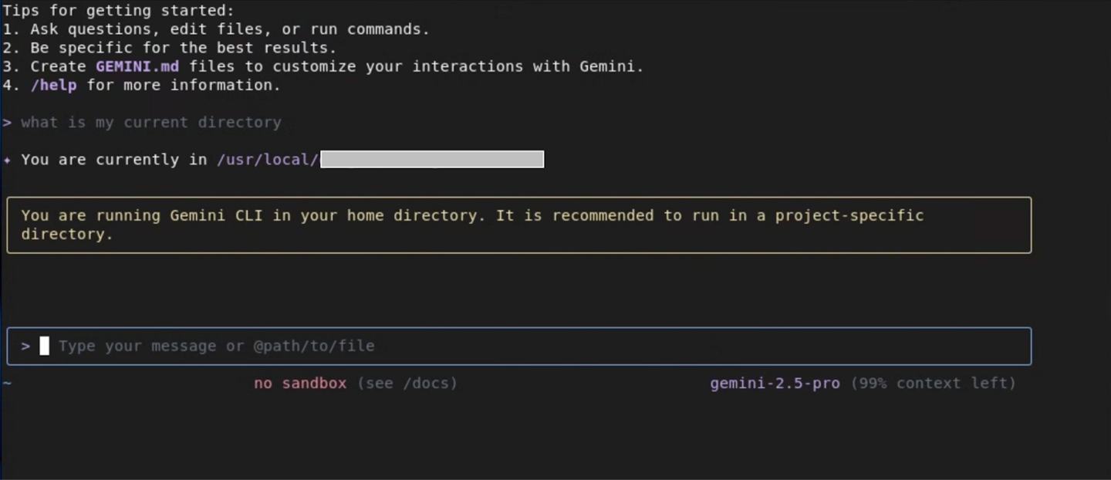
Task: Click the no sandbox status indicator
Action: coord(300,383)
